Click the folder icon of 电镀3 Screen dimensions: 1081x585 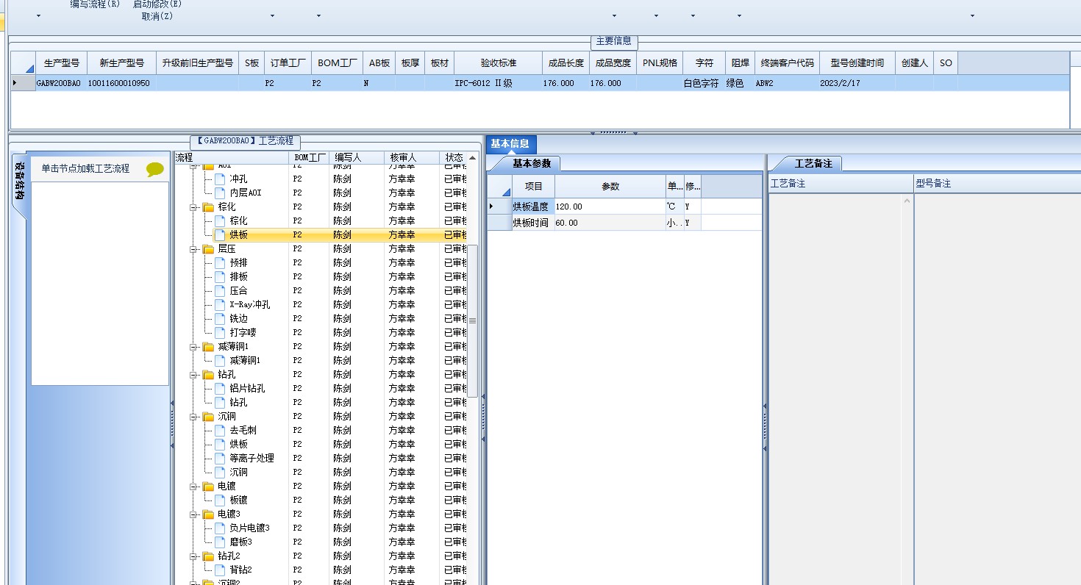click(x=208, y=514)
